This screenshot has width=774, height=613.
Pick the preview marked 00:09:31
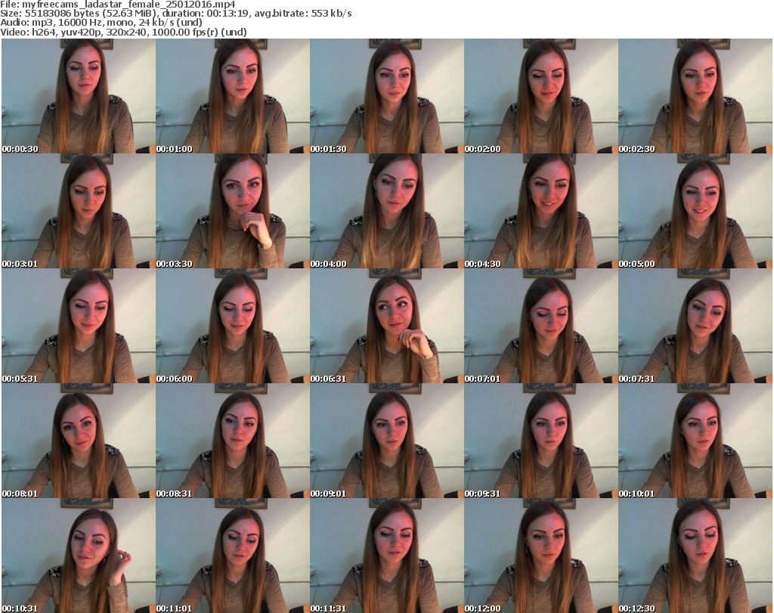541,441
